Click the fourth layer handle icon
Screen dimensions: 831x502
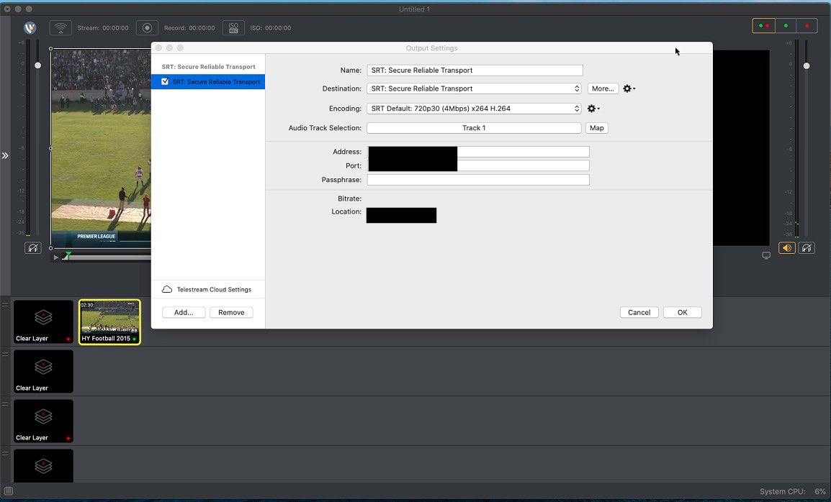point(5,454)
